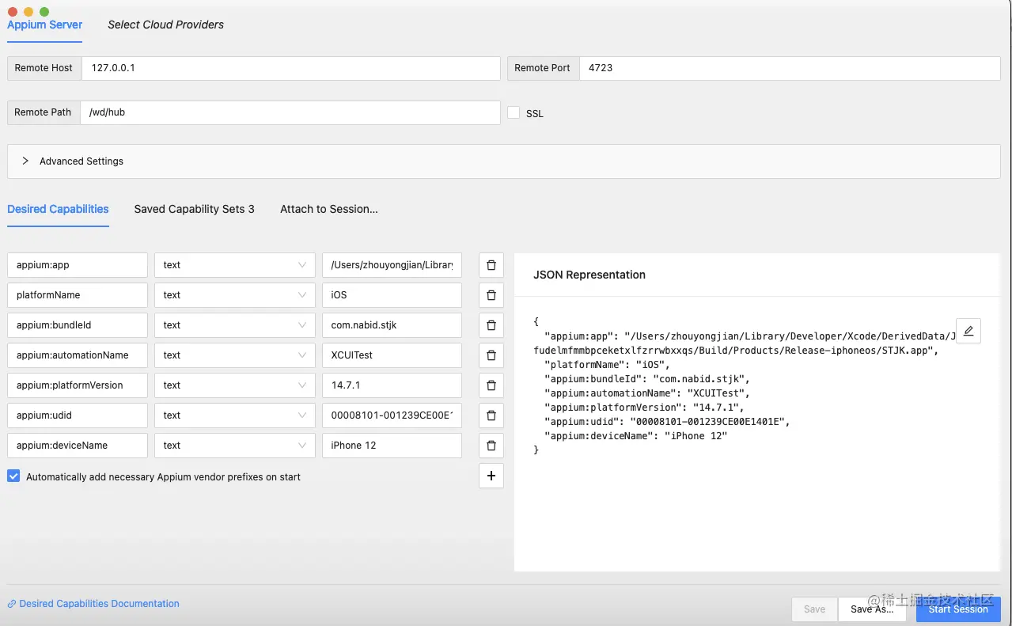Switch to Attach to Session tab
The width and height of the screenshot is (1012, 626).
pos(329,209)
